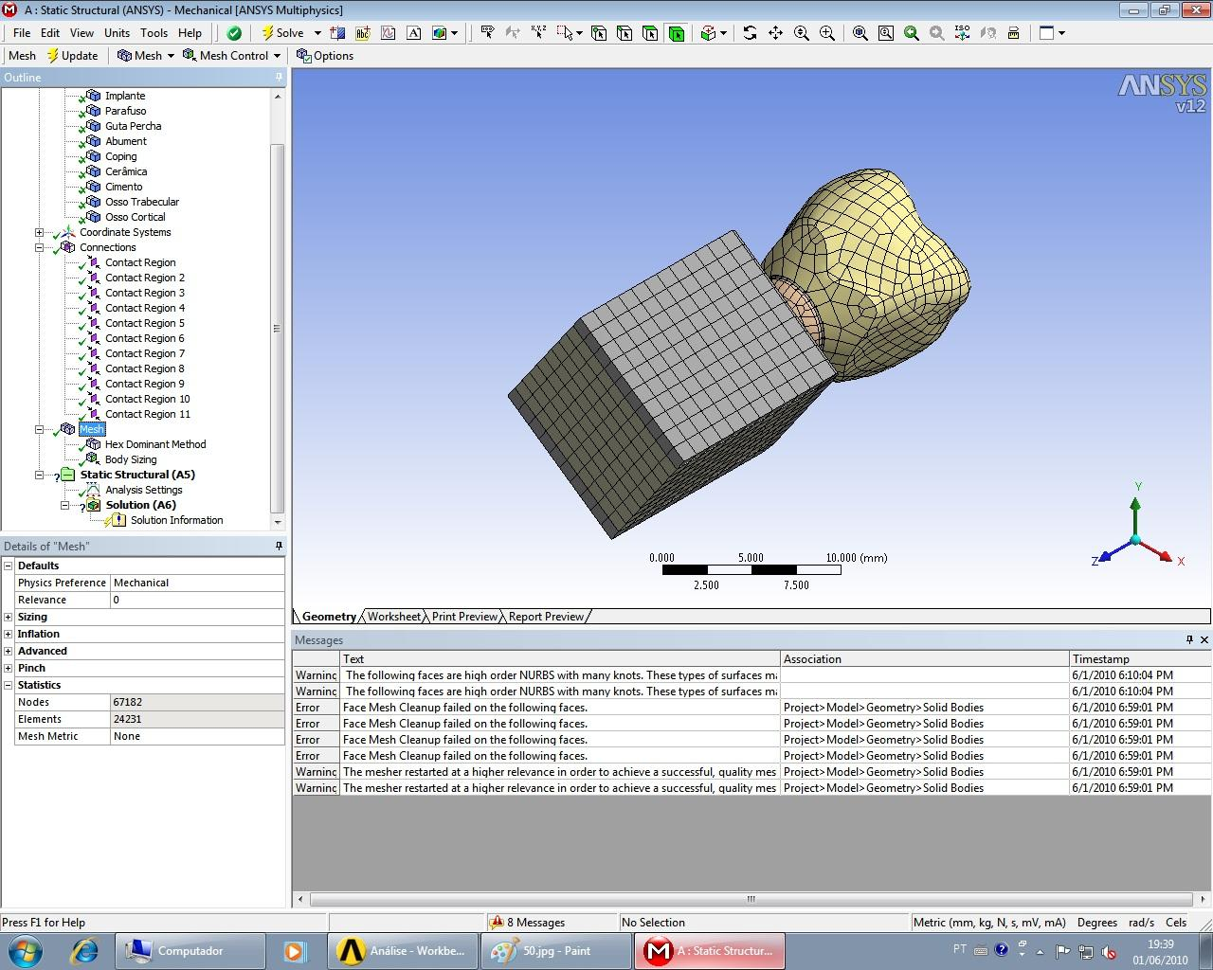The image size is (1213, 970).
Task: Switch to 50.jpg - Paint taskbar window
Action: coord(556,951)
